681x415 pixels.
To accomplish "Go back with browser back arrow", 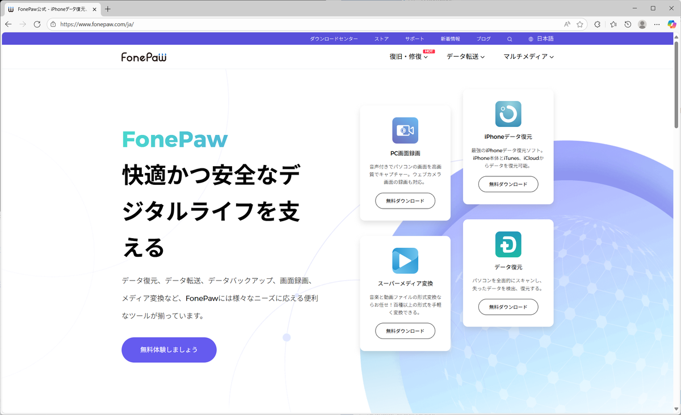I will (x=9, y=24).
